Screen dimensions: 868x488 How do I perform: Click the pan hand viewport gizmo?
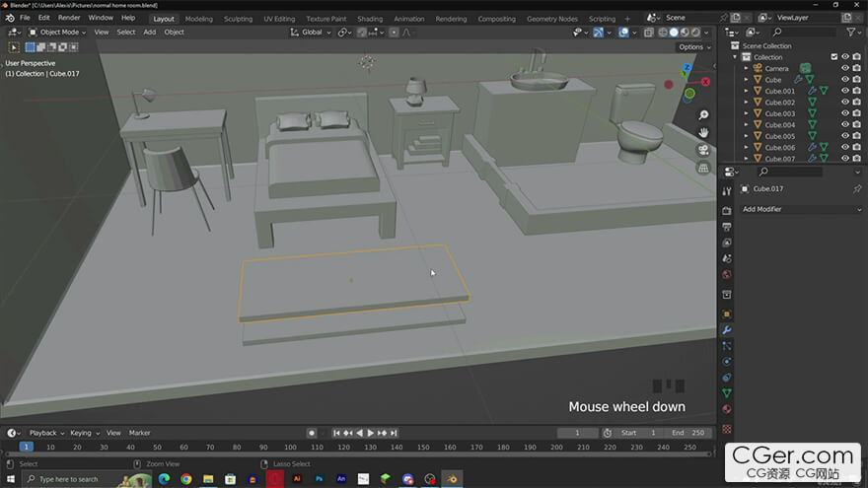(703, 133)
